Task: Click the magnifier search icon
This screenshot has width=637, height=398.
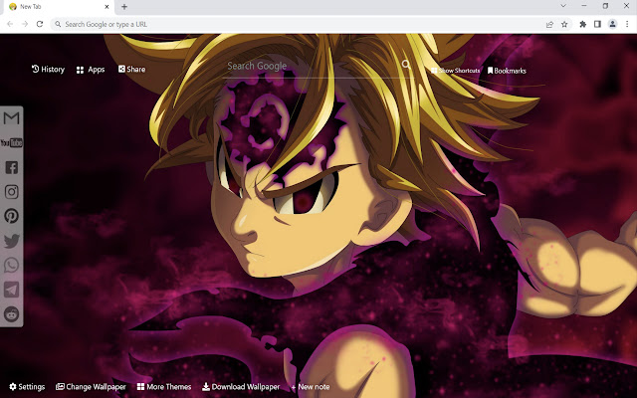Action: [x=406, y=64]
